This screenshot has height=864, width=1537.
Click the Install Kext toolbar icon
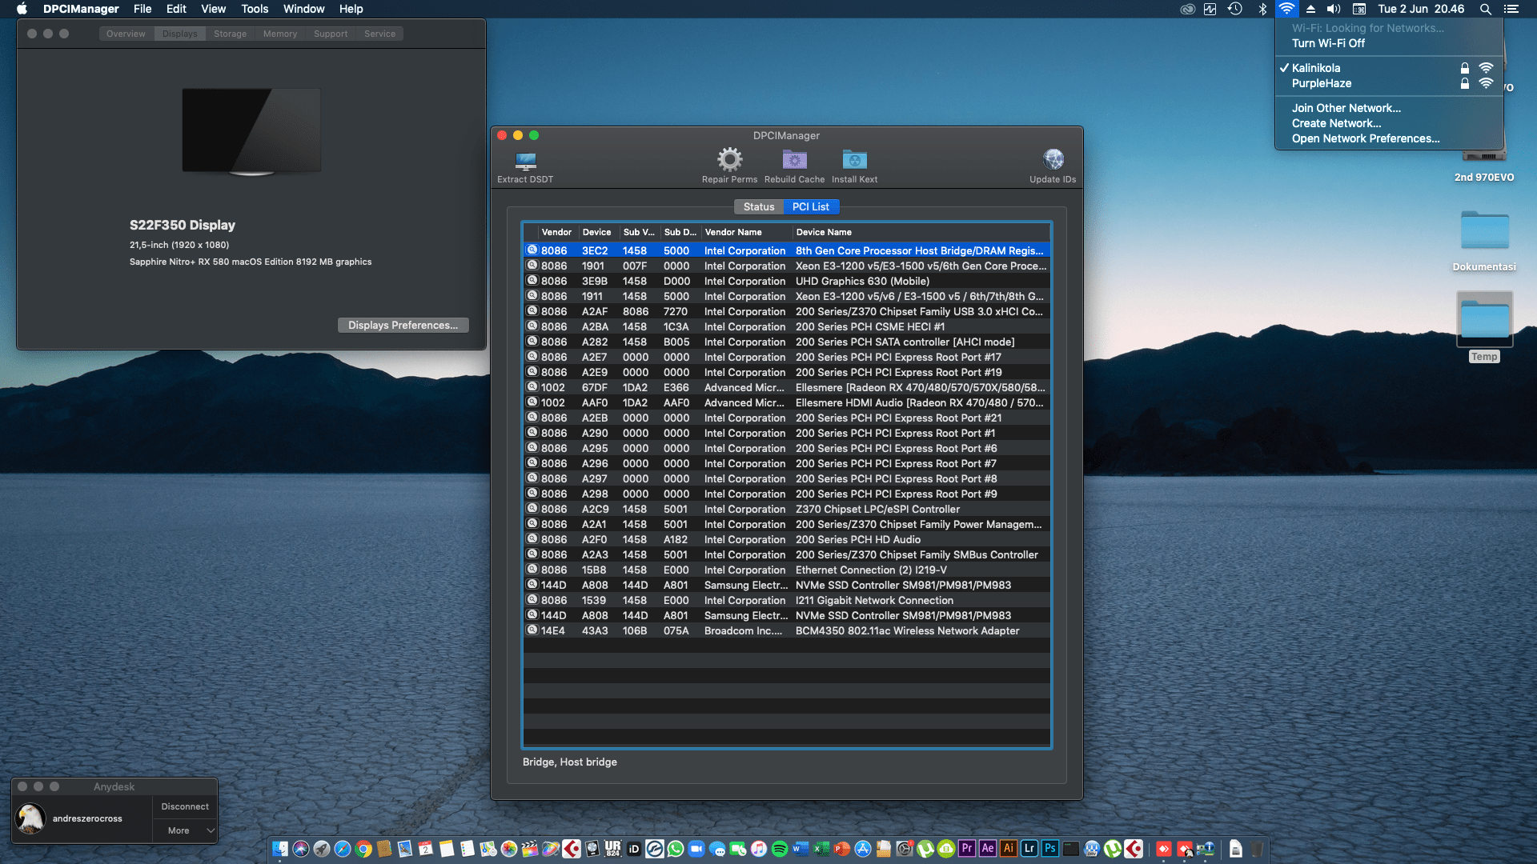pyautogui.click(x=854, y=160)
